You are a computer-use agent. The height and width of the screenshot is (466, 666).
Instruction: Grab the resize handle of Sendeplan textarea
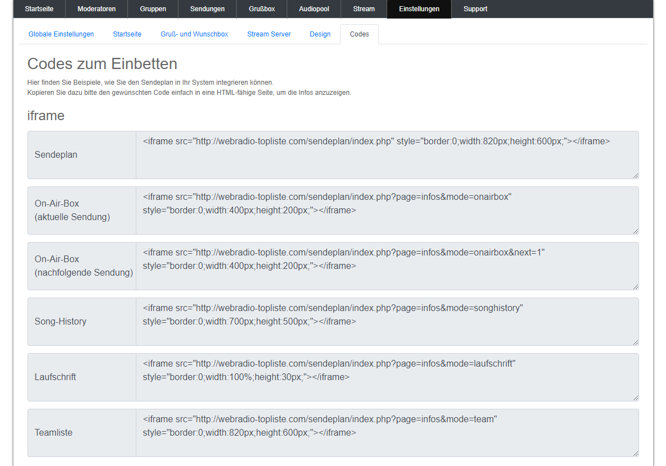(x=635, y=176)
